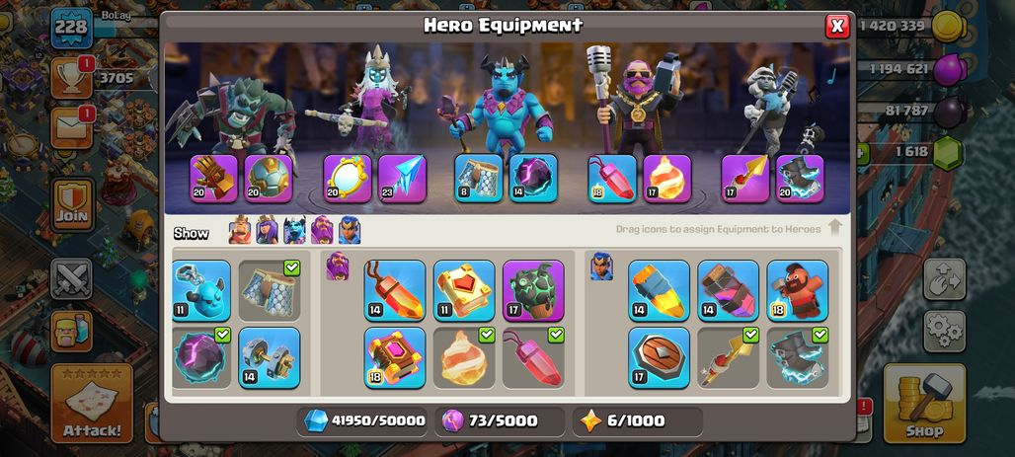Image resolution: width=1015 pixels, height=457 pixels.
Task: Tap the Attack! map button
Action: pos(92,403)
